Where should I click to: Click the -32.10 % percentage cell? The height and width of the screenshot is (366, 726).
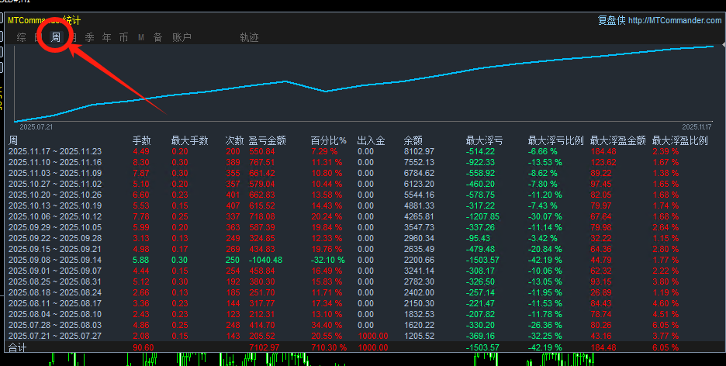(328, 260)
